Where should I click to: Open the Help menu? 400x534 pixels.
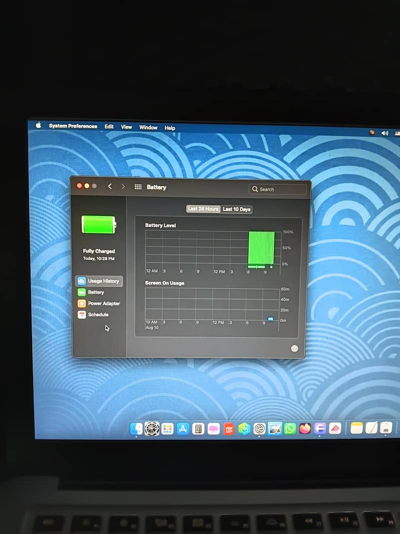170,128
